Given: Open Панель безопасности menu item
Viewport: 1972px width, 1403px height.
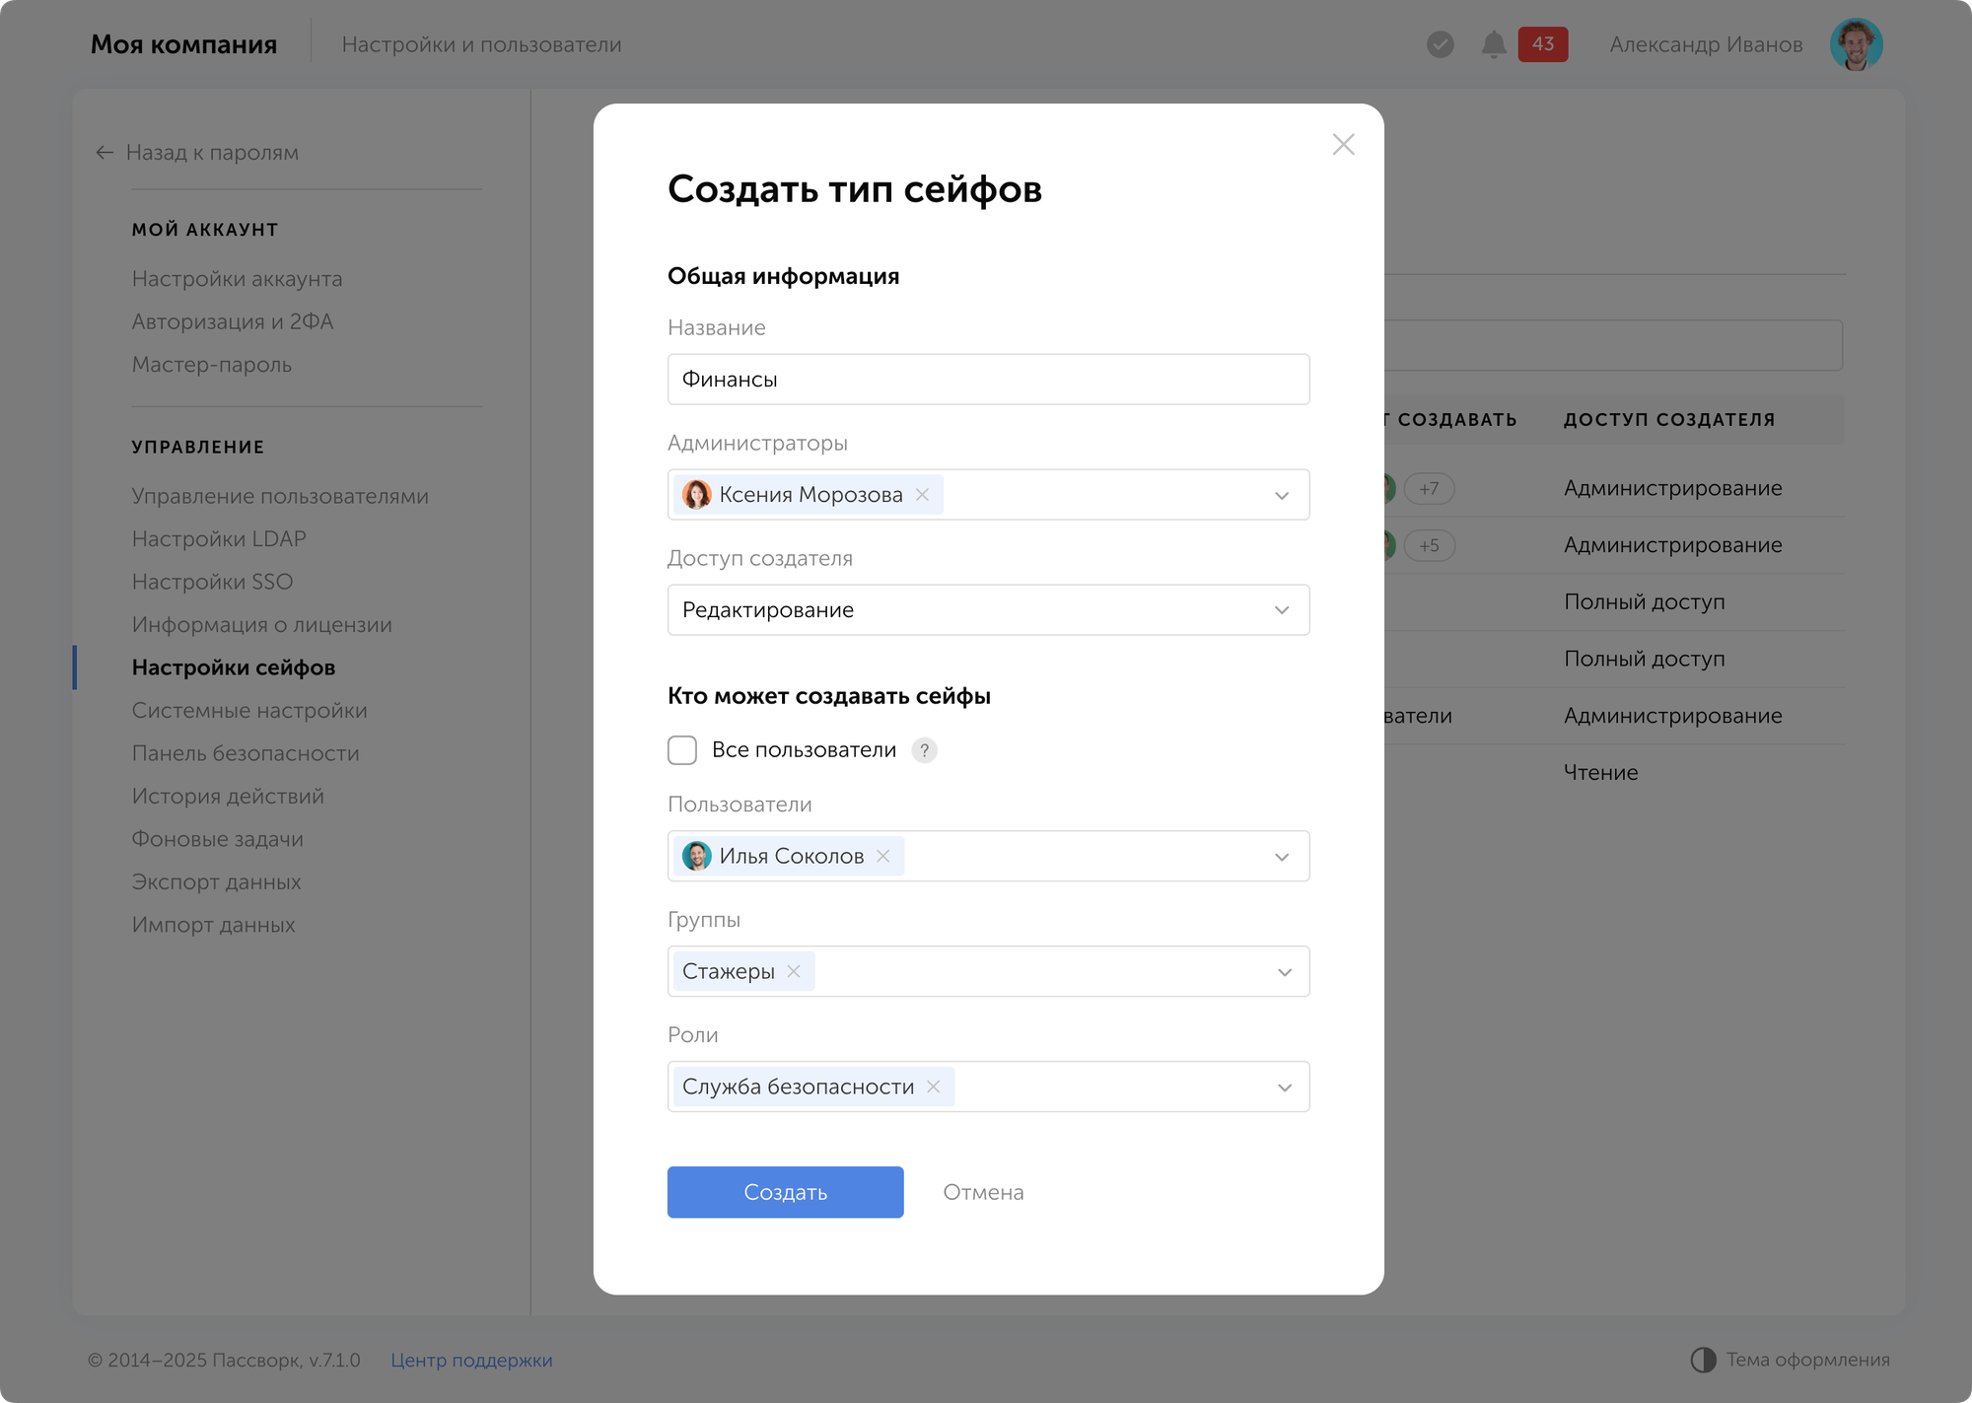Looking at the screenshot, I should click(x=246, y=753).
